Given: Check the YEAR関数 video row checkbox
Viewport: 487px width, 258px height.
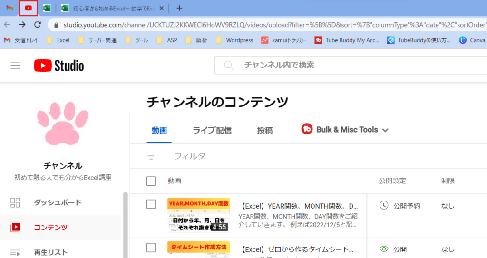Looking at the screenshot, I should tap(151, 204).
